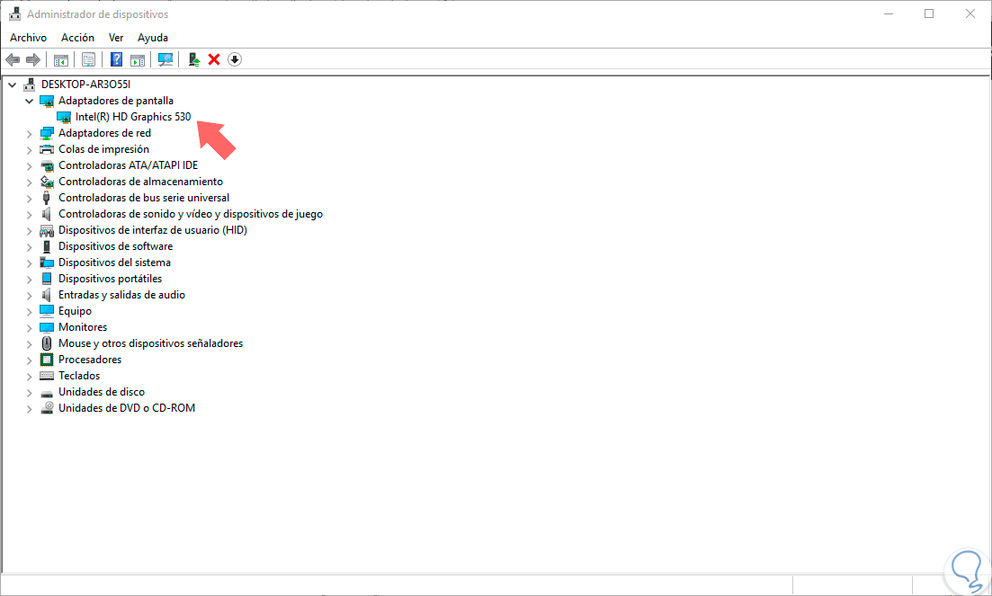Expand the Adaptadores de red node

coord(29,133)
